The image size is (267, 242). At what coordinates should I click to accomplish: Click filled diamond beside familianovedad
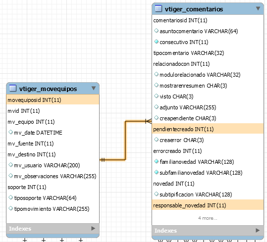[x=156, y=161]
